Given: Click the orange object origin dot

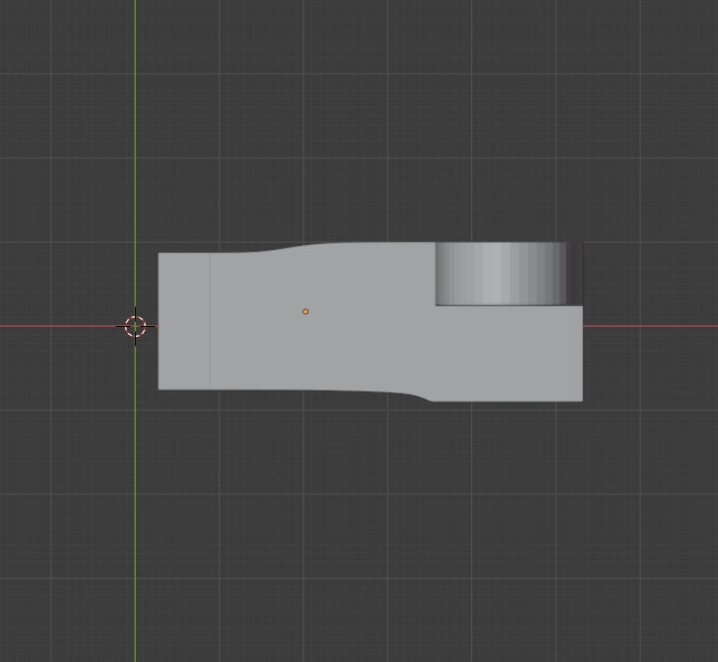Looking at the screenshot, I should [x=305, y=311].
